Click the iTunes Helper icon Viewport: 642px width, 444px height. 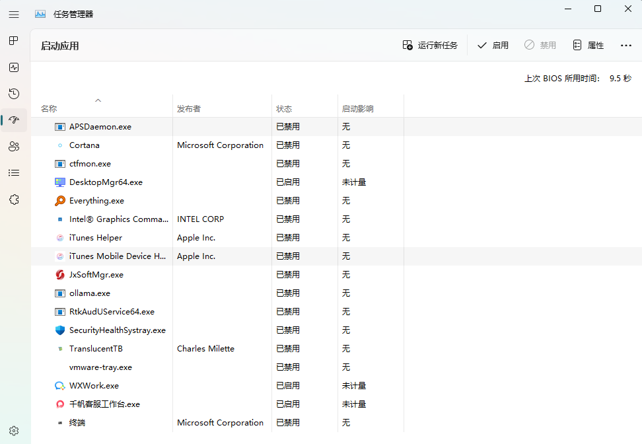coord(60,238)
